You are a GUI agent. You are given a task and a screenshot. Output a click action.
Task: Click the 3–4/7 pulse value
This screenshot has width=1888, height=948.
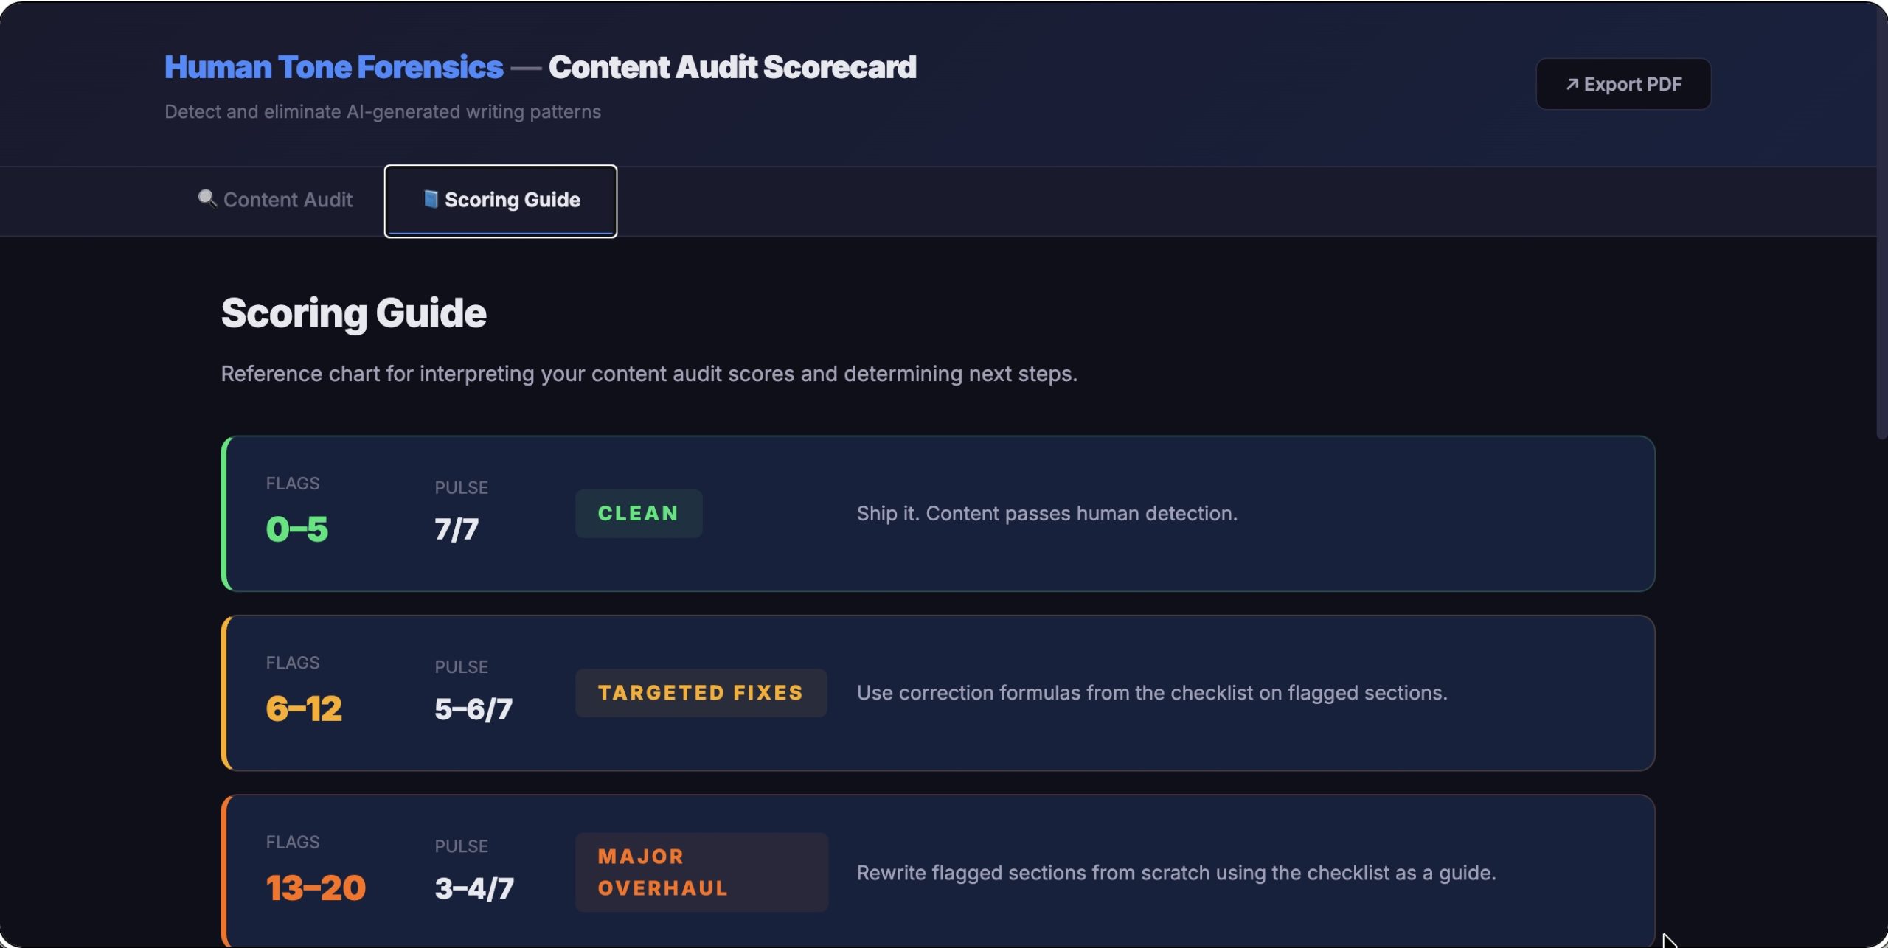coord(474,888)
